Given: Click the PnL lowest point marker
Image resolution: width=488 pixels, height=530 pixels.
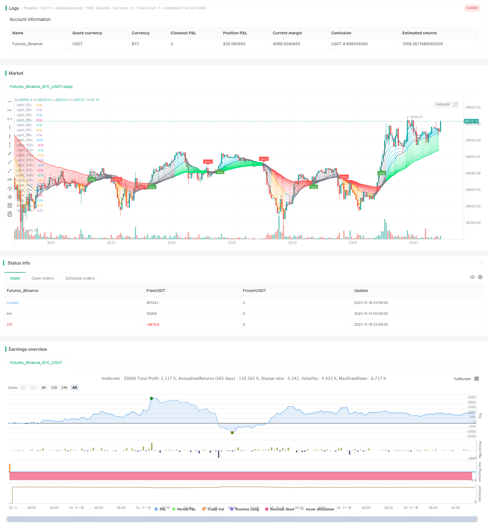Looking at the screenshot, I should (x=232, y=433).
